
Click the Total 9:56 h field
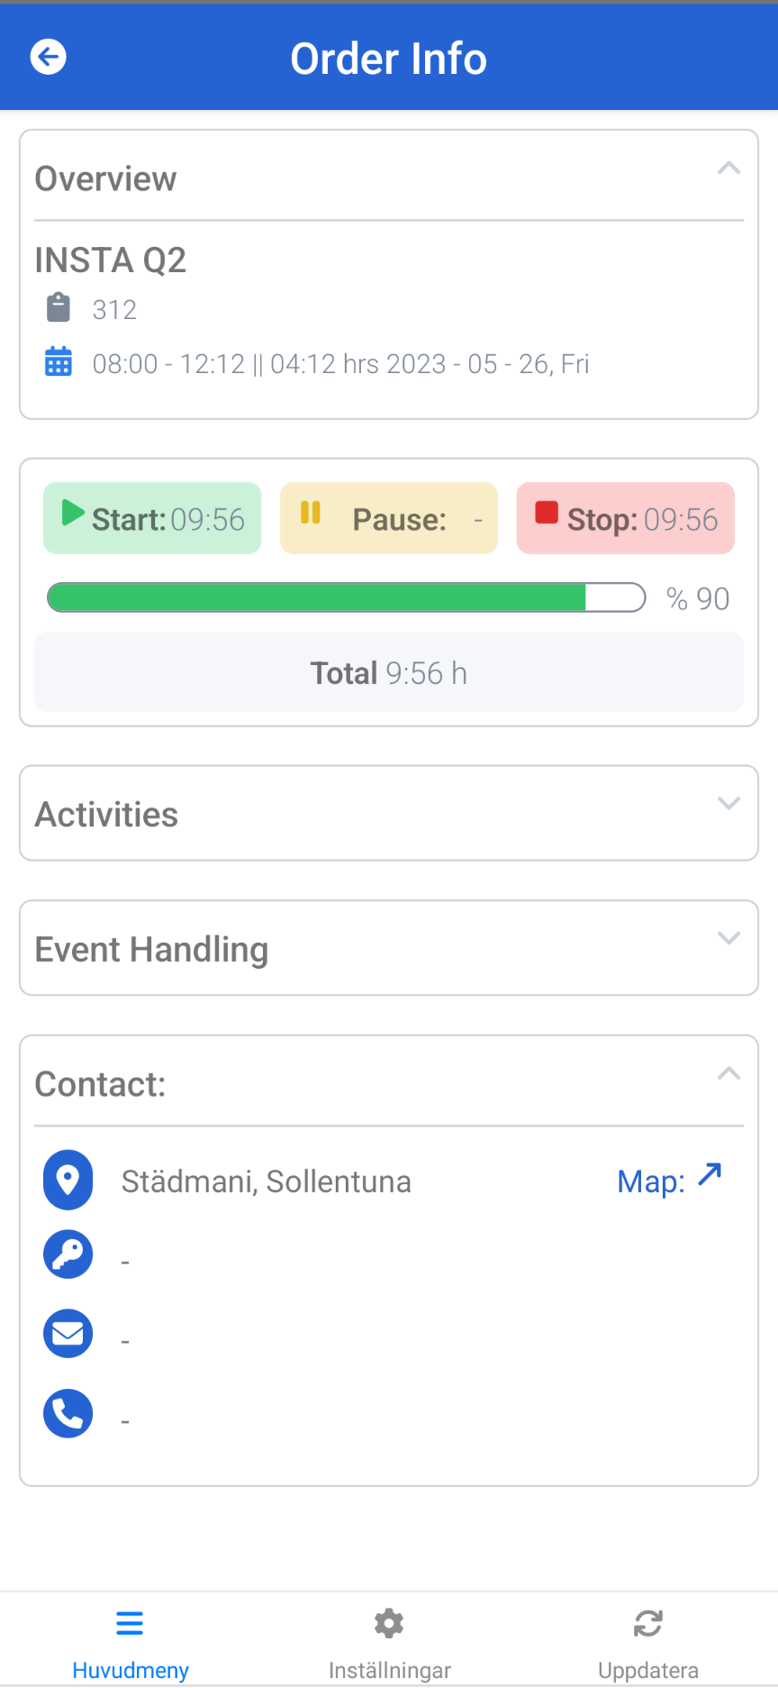point(389,672)
